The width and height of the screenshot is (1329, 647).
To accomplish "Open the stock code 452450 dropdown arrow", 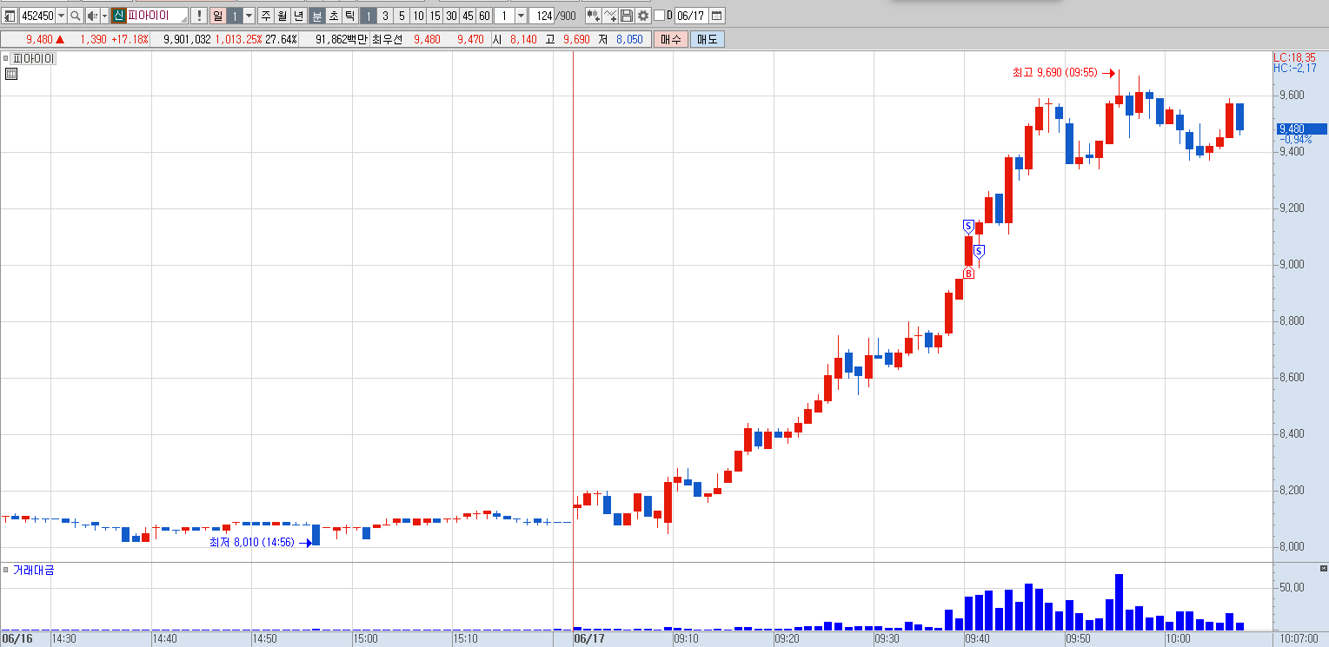I will click(x=61, y=16).
